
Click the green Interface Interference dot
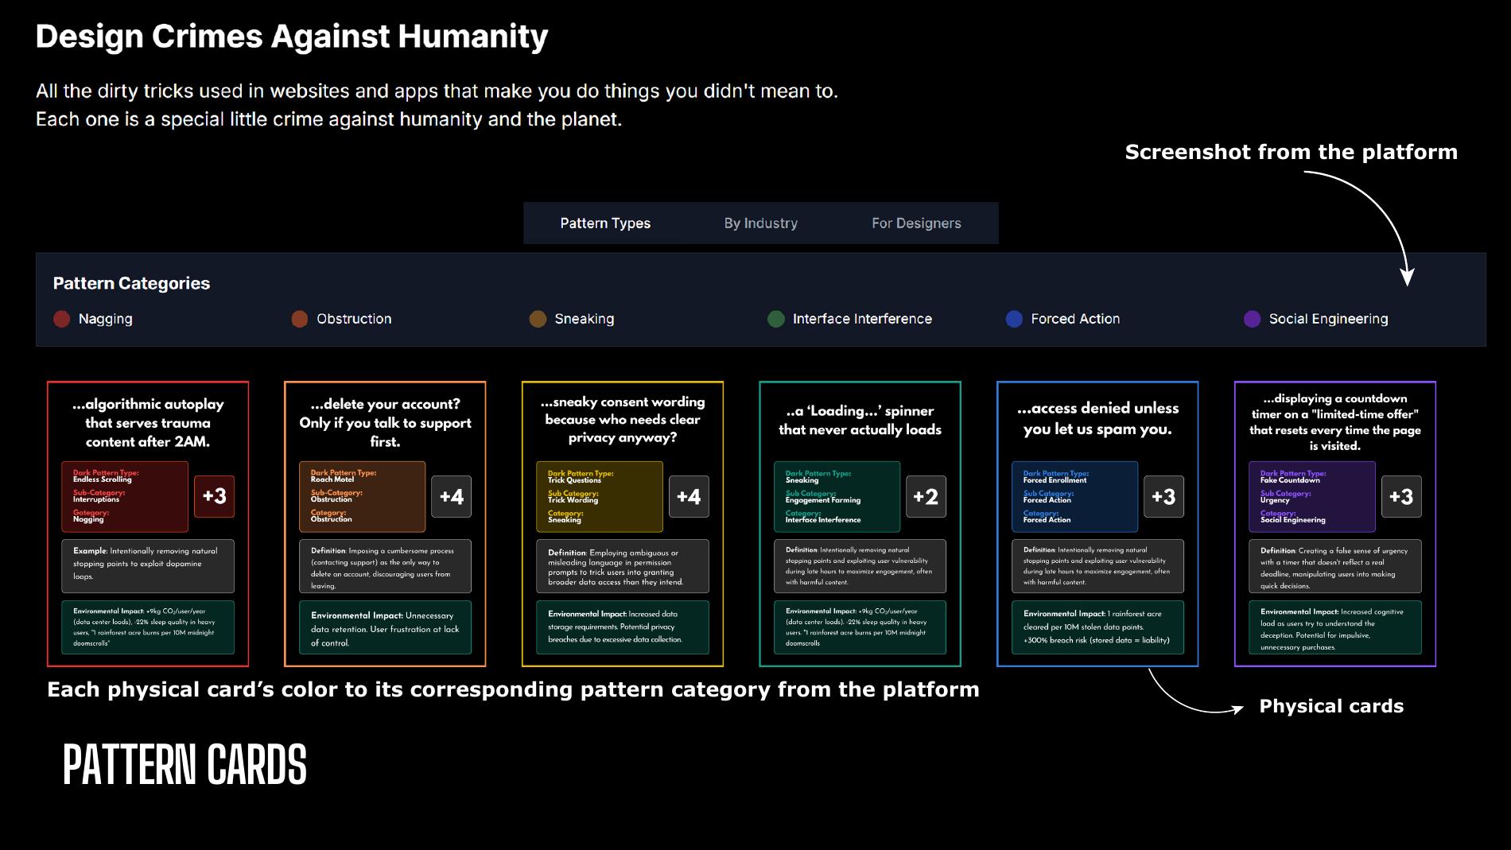775,319
